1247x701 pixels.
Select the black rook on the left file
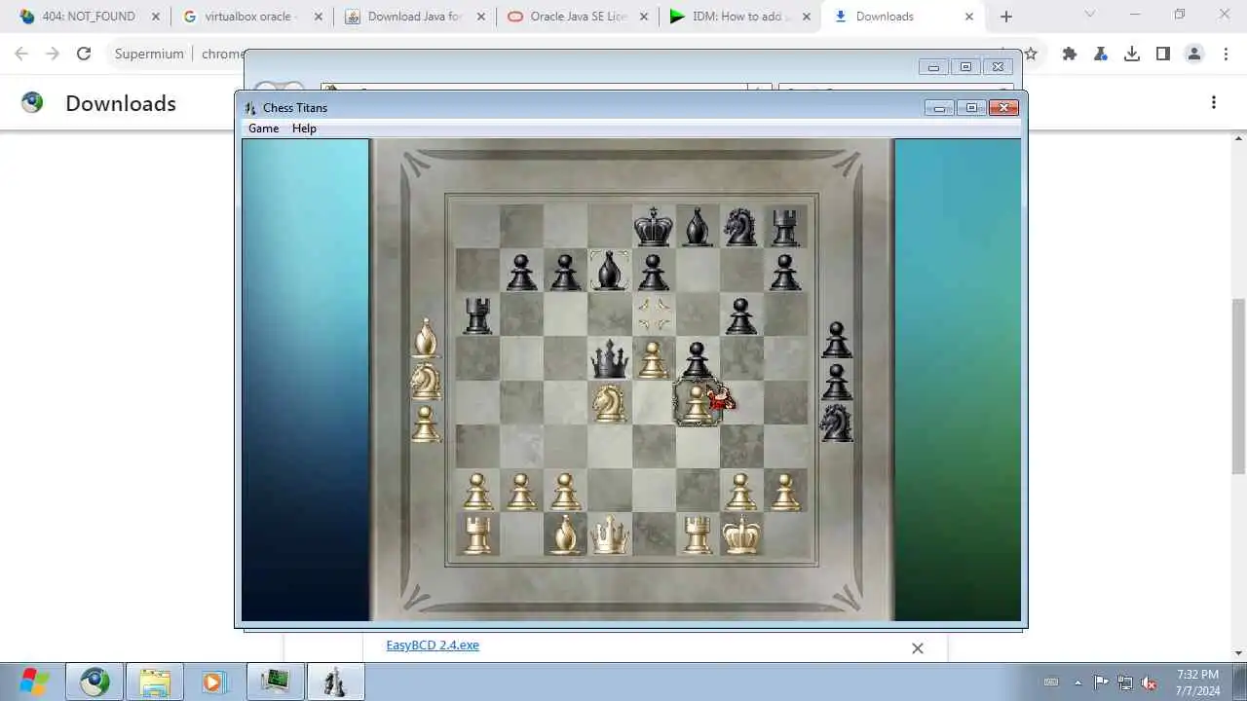(477, 315)
